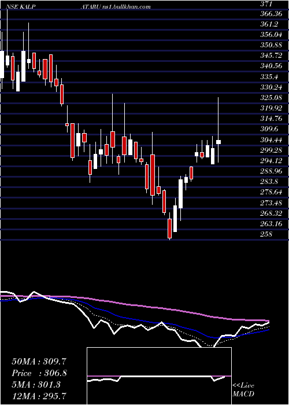Click the Price : 306.8 readout
The height and width of the screenshot is (405, 289).
coord(39,373)
